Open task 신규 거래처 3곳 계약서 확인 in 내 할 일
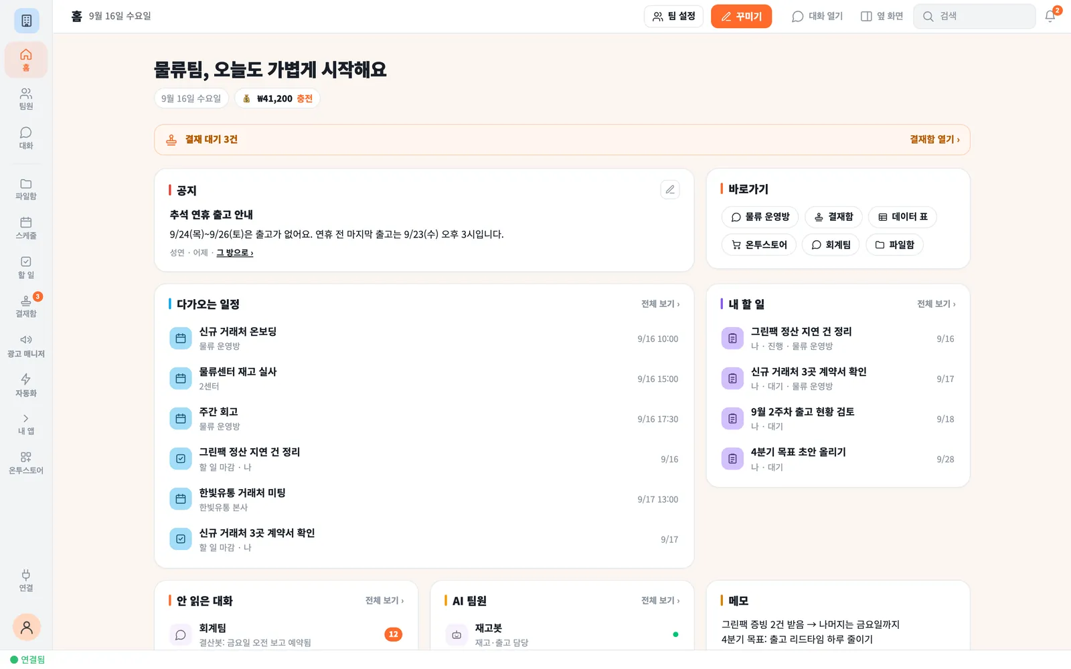Viewport: 1071px width, 669px height. tap(838, 379)
